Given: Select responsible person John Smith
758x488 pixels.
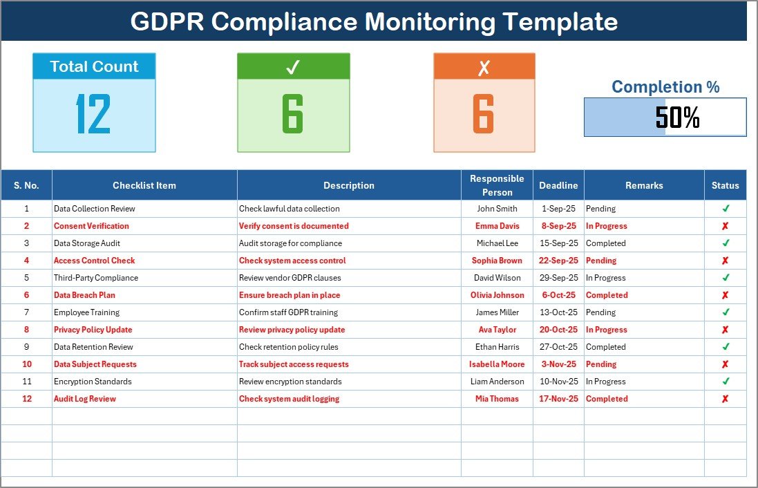Looking at the screenshot, I should (x=497, y=209).
